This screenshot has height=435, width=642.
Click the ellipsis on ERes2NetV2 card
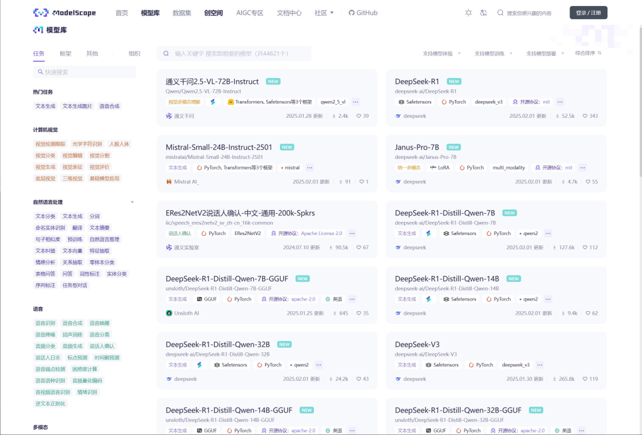(x=352, y=233)
